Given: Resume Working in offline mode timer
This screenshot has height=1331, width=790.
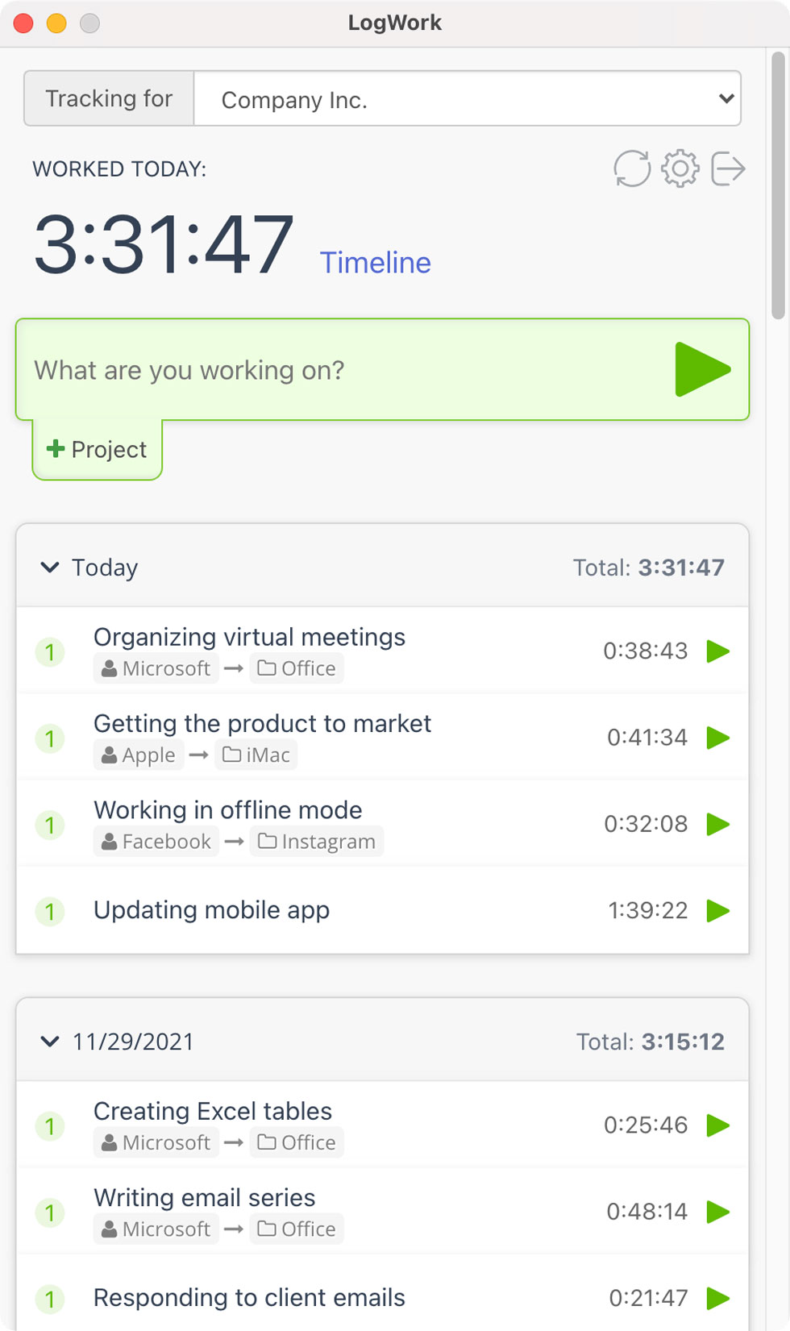Looking at the screenshot, I should click(717, 824).
